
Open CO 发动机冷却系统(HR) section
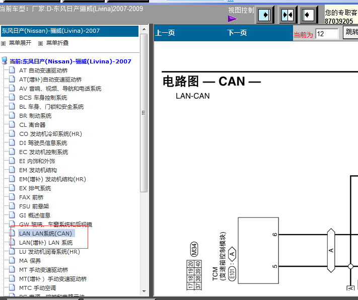50,134
